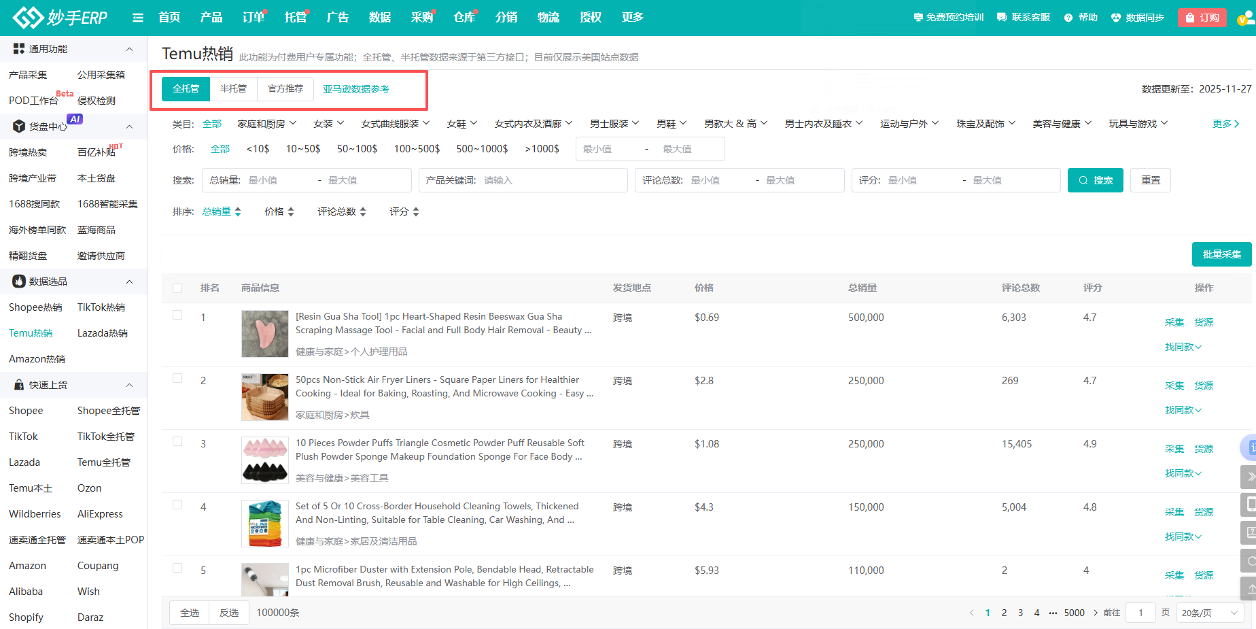The width and height of the screenshot is (1256, 629).
Task: Sort by 评分 using sort arrows
Action: point(416,212)
